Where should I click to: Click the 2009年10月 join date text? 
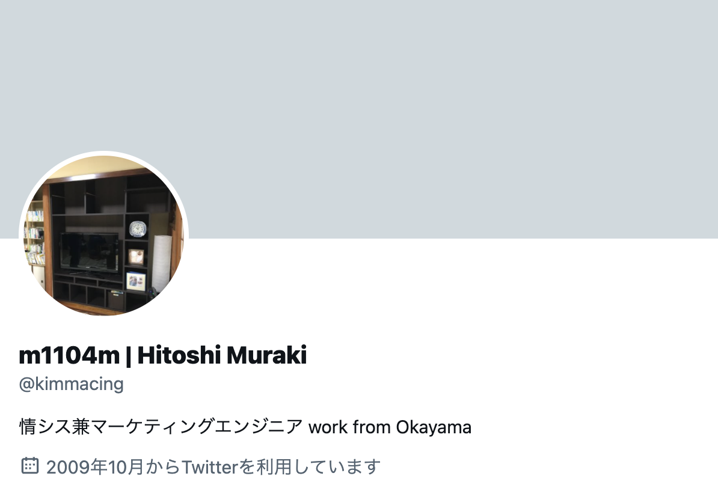[x=95, y=466]
